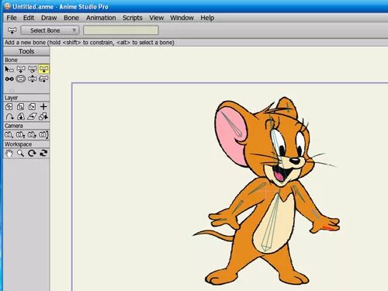The width and height of the screenshot is (388, 291).
Task: Choose the Scale Layer tool
Action: (x=21, y=107)
